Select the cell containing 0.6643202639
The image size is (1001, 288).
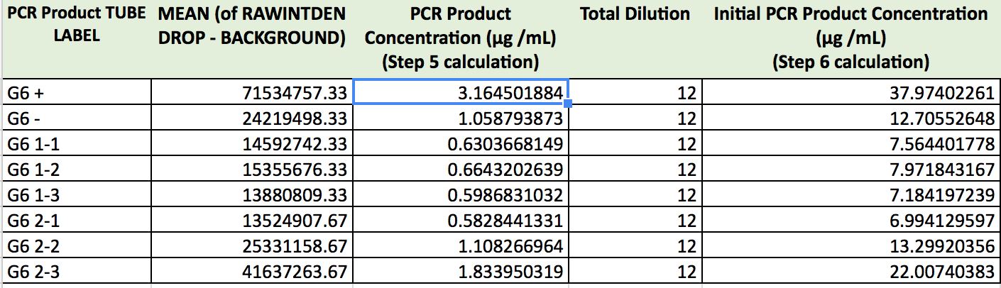tap(460, 170)
